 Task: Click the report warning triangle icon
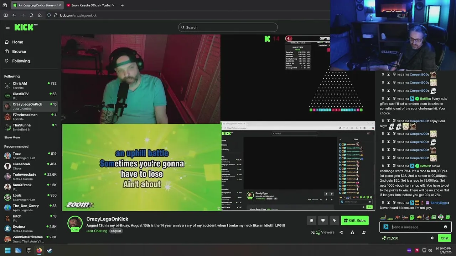[352, 232]
